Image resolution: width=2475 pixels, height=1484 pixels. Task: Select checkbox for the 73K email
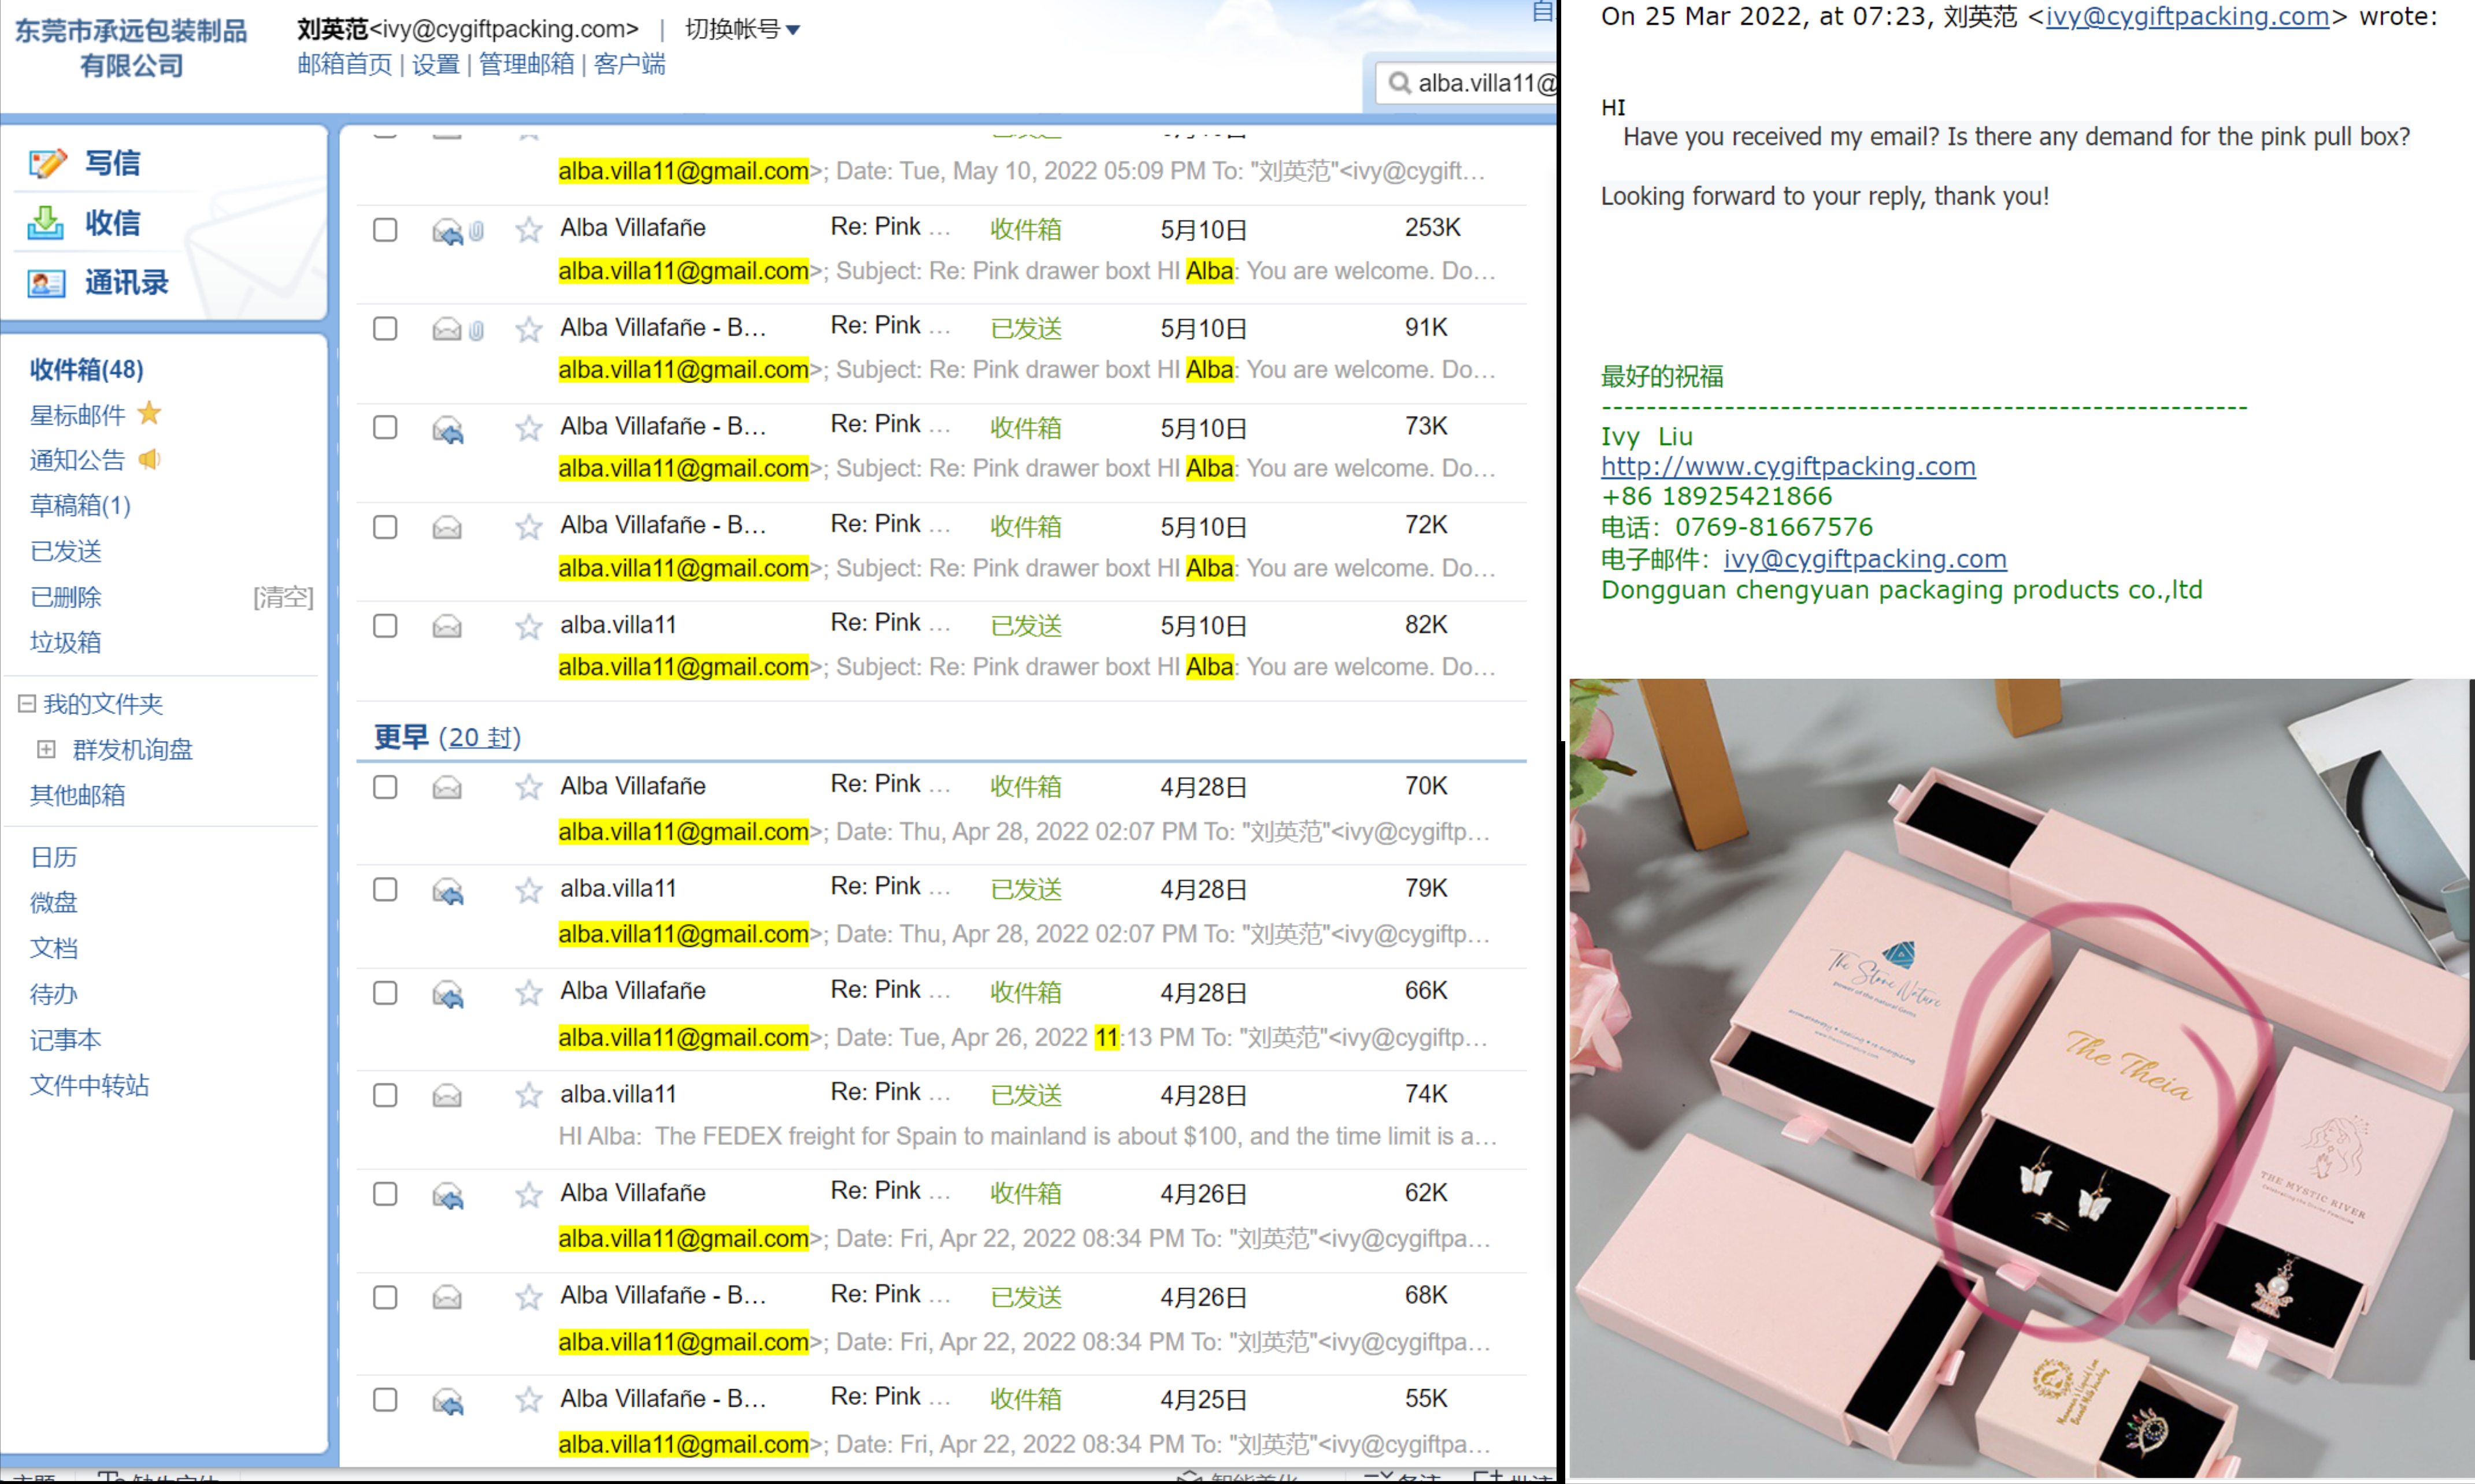point(385,428)
